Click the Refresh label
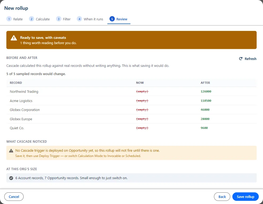The image size is (263, 204). pyautogui.click(x=251, y=59)
